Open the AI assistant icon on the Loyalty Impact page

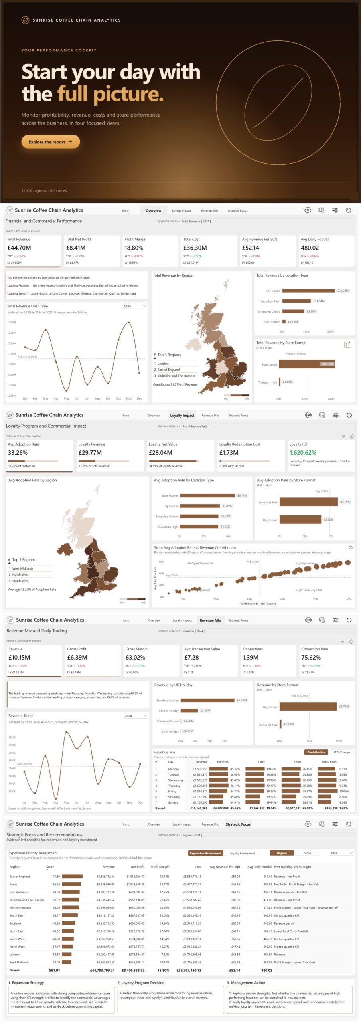coord(308,415)
